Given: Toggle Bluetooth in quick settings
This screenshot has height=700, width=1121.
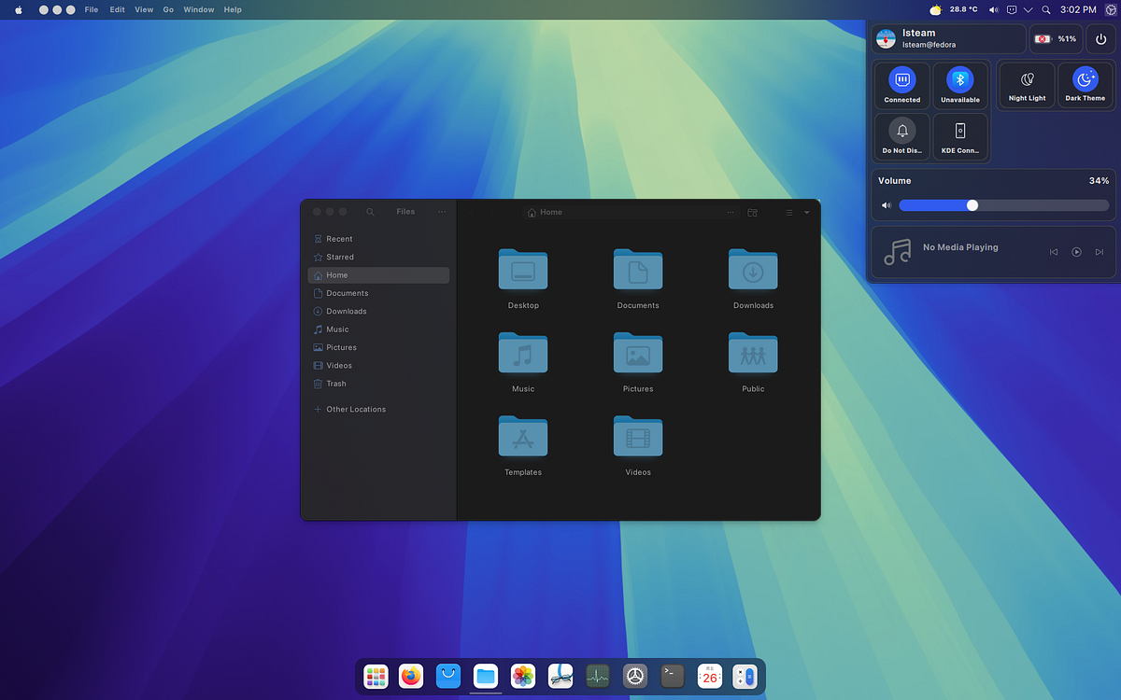Looking at the screenshot, I should (960, 84).
